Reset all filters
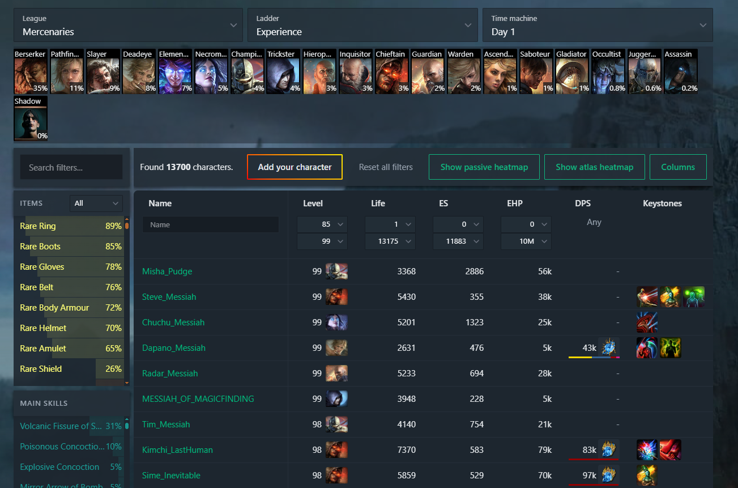The width and height of the screenshot is (738, 488). tap(386, 167)
